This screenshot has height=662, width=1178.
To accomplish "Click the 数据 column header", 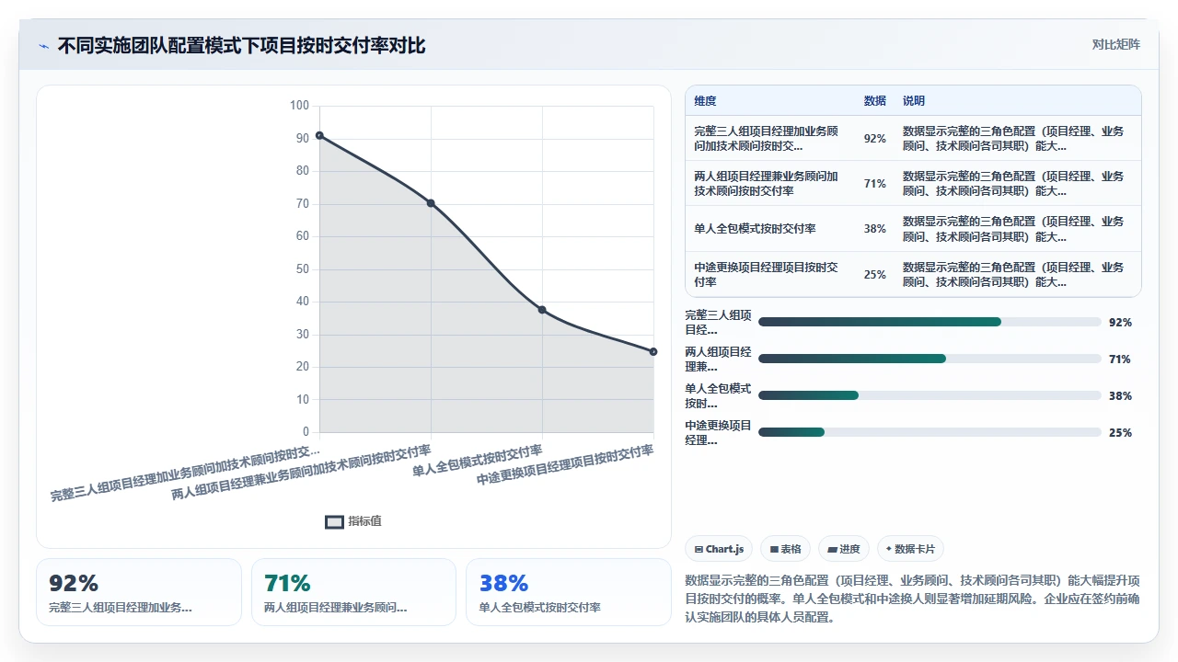I will pyautogui.click(x=875, y=101).
